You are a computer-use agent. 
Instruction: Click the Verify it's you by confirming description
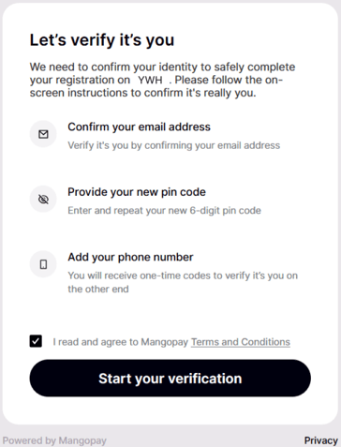174,145
